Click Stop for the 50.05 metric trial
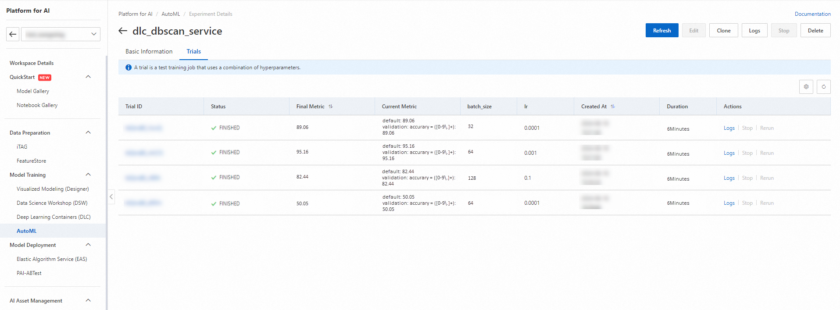 point(747,203)
